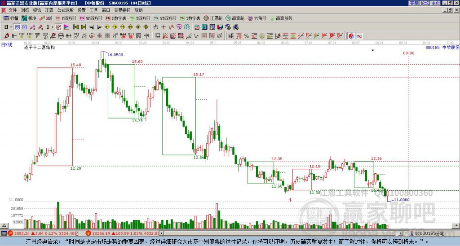This screenshot has width=460, height=246.
Task: Switch to K线 chart view
Action: pyautogui.click(x=46, y=18)
